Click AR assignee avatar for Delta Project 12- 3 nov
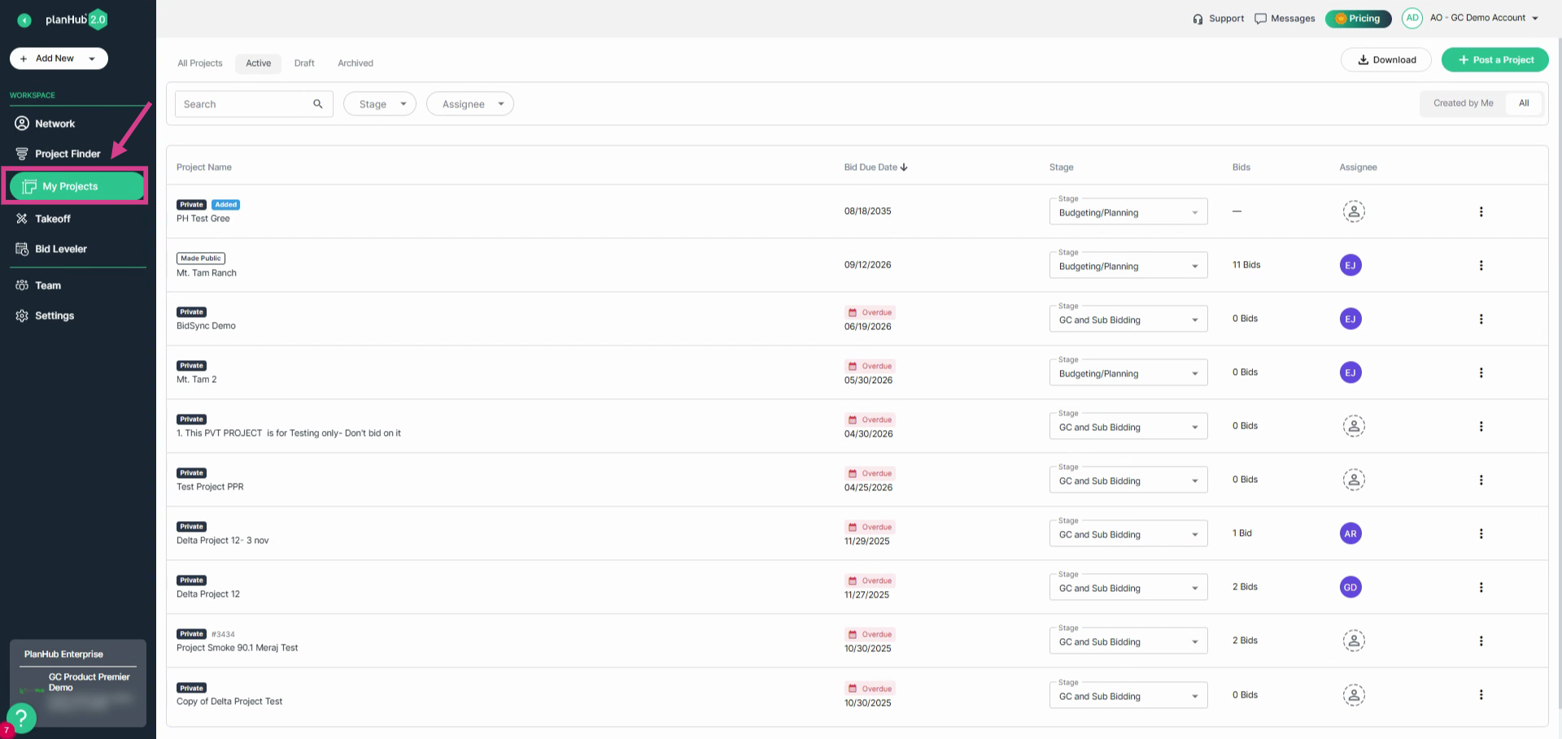Screen dimensions: 1562x739 click(1350, 533)
